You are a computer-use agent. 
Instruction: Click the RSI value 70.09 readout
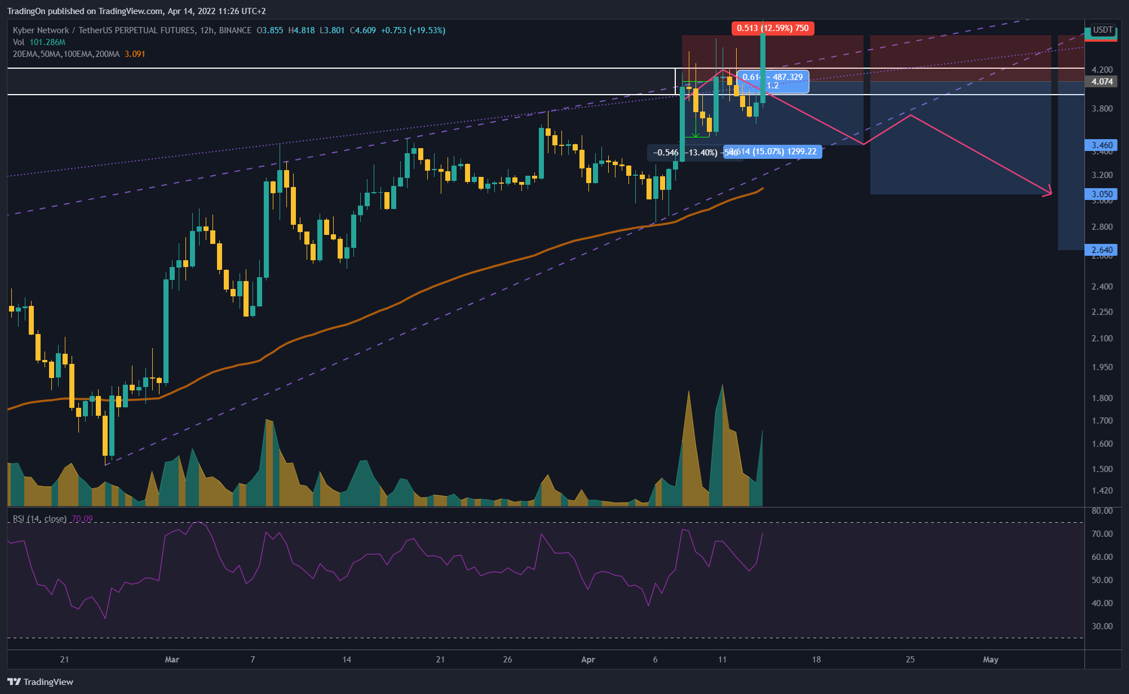pos(82,518)
